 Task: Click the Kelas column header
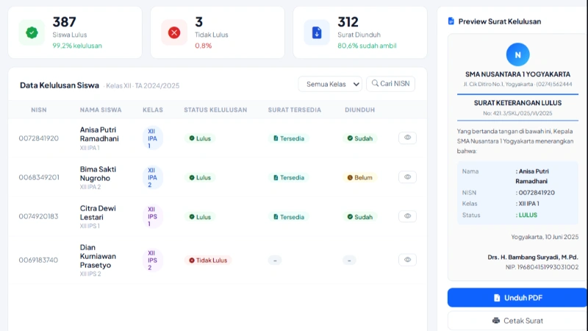click(153, 110)
